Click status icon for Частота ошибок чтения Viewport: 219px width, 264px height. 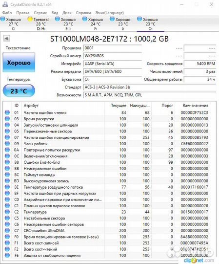point(7,112)
